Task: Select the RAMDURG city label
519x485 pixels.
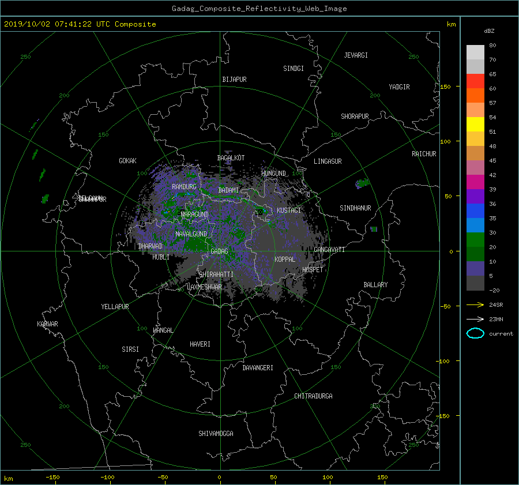Action: tap(184, 187)
